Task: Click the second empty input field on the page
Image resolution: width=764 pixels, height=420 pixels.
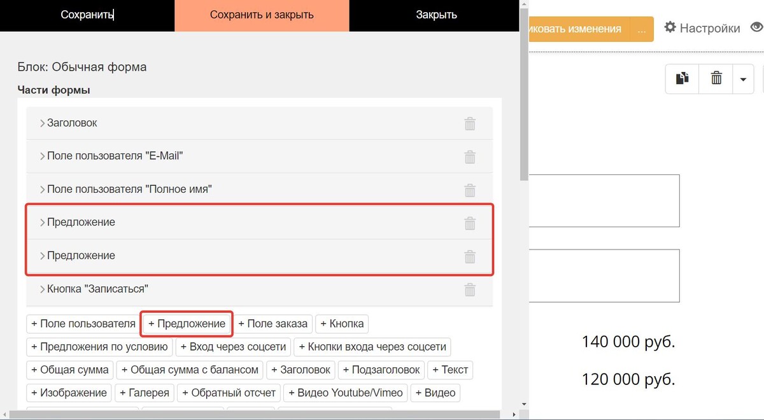Action: [604, 276]
